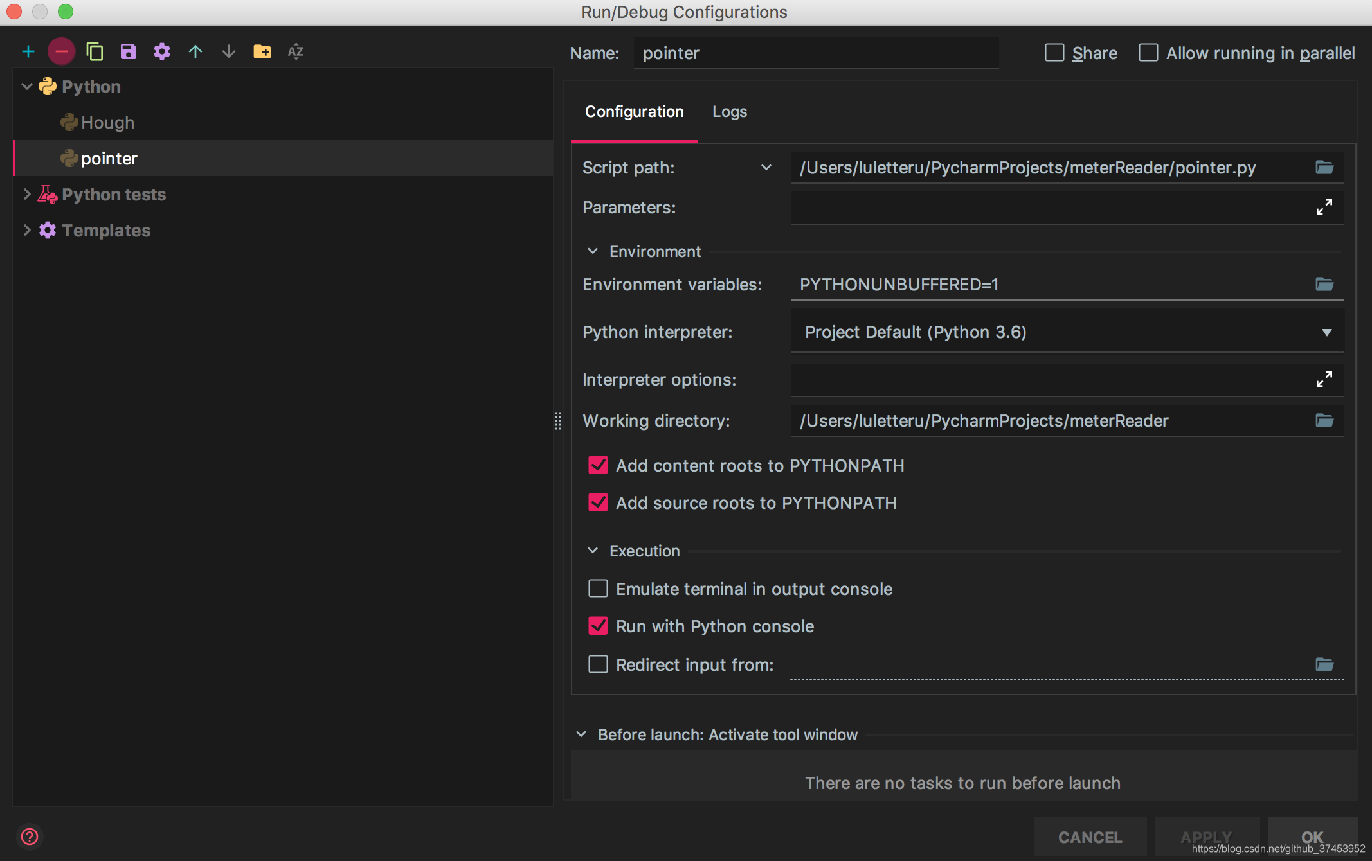The width and height of the screenshot is (1372, 861).
Task: Browse for script path folder icon
Action: click(1324, 168)
